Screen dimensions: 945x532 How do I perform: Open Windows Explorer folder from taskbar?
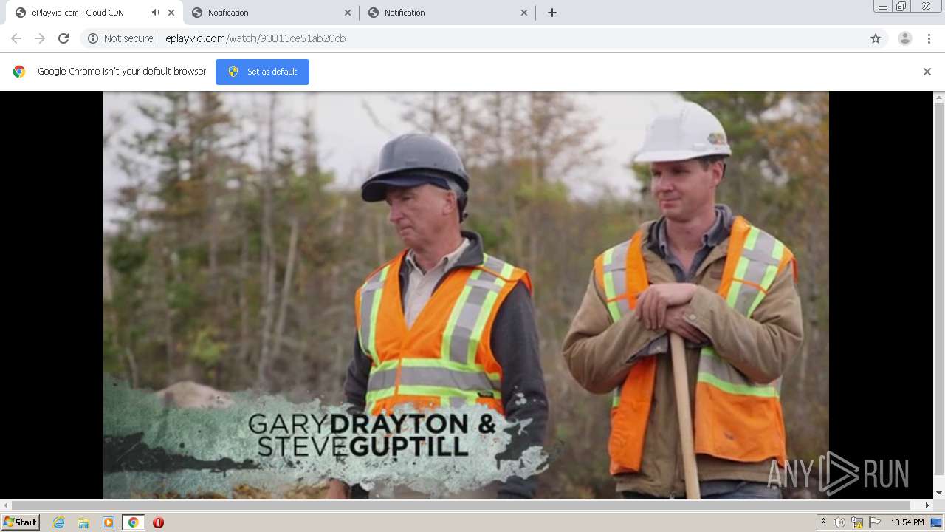tap(83, 522)
